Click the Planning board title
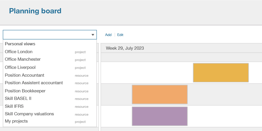The width and height of the screenshot is (262, 131). point(35,11)
